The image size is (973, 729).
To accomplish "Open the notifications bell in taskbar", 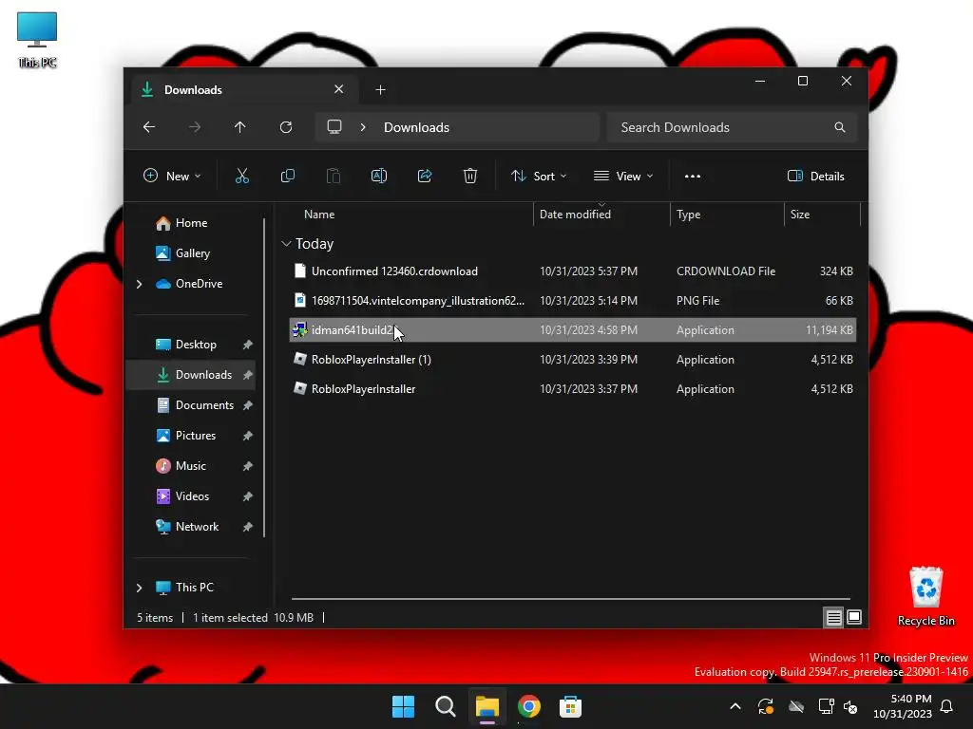I will click(947, 706).
